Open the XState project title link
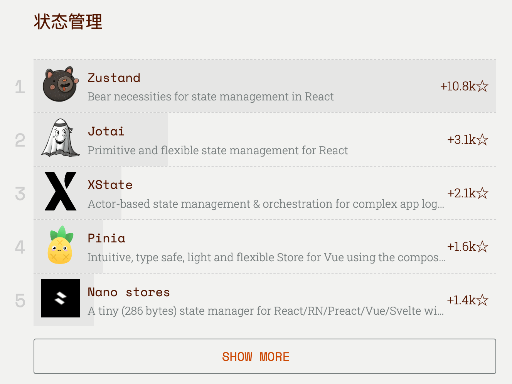Image resolution: width=512 pixels, height=384 pixels. coord(110,185)
